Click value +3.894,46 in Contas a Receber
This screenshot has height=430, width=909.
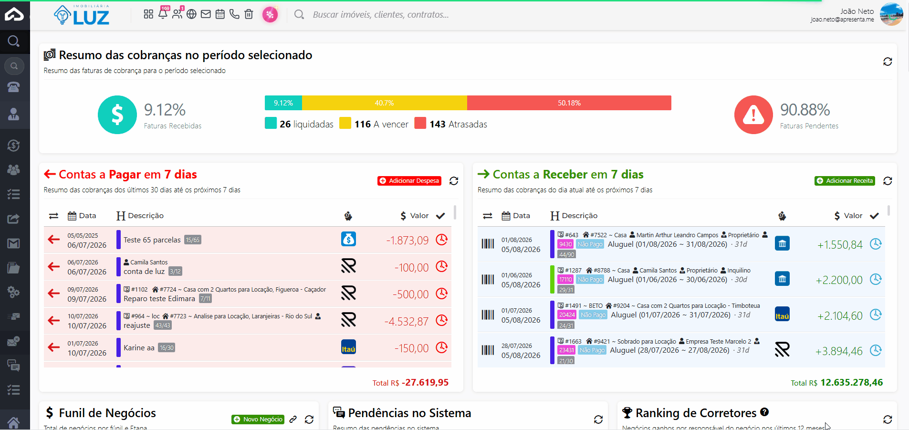coord(839,351)
